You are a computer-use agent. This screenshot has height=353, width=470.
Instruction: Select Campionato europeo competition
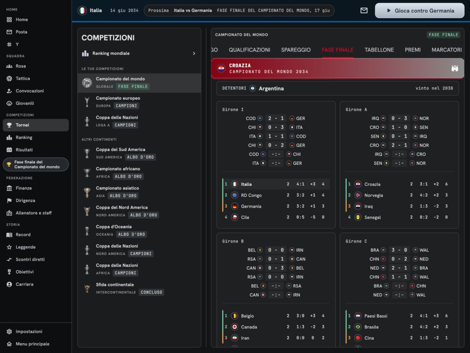(x=140, y=102)
